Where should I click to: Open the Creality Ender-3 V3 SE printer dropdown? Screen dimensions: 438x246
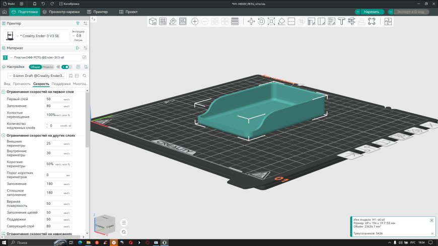pyautogui.click(x=37, y=36)
